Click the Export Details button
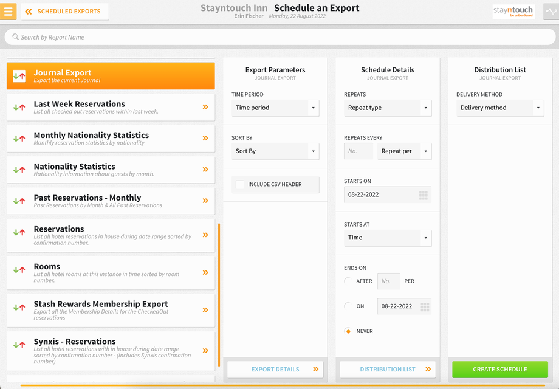The width and height of the screenshot is (559, 389). pyautogui.click(x=275, y=369)
